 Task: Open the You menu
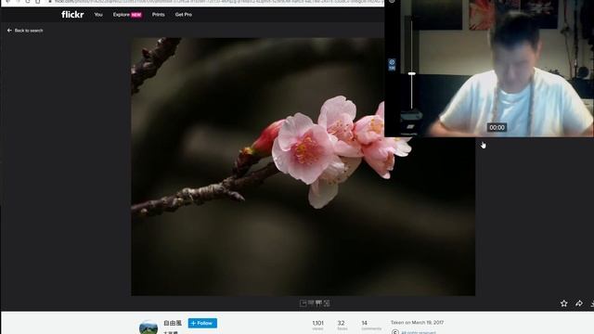[x=98, y=15]
